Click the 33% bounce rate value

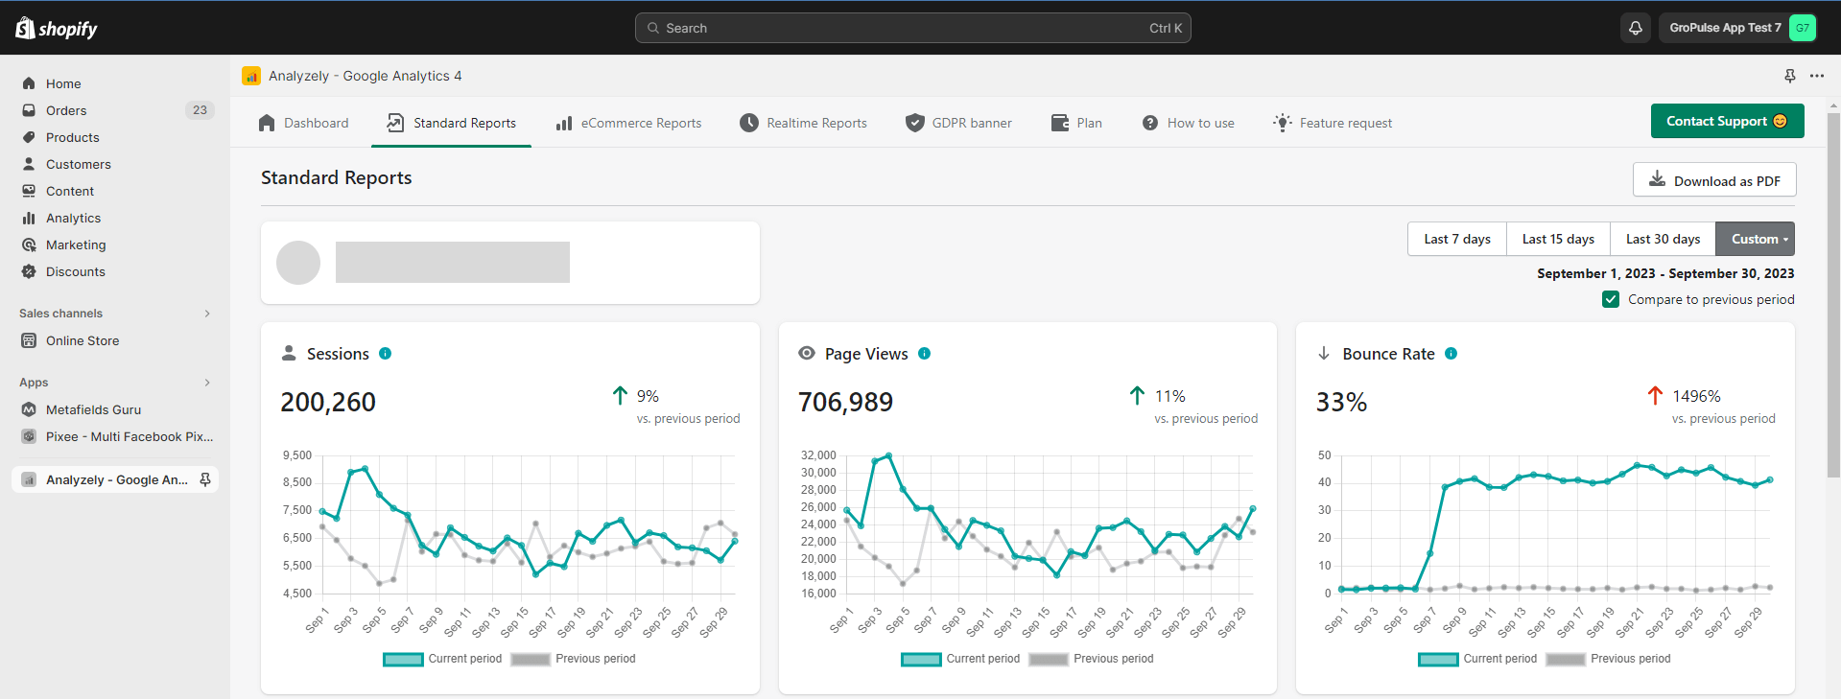pyautogui.click(x=1341, y=402)
